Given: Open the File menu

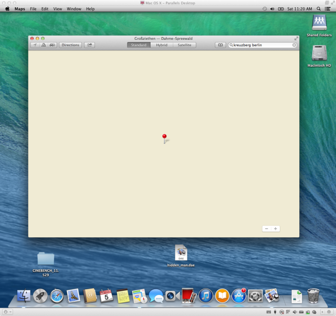Looking at the screenshot, I should click(x=33, y=9).
